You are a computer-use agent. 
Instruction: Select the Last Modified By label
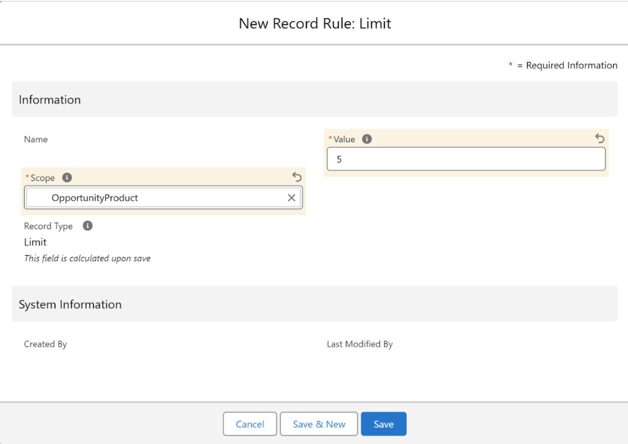coord(360,344)
